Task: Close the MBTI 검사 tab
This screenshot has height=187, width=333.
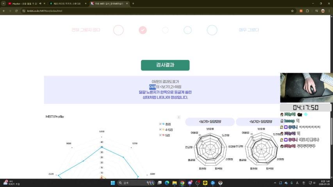Action: pyautogui.click(x=127, y=4)
